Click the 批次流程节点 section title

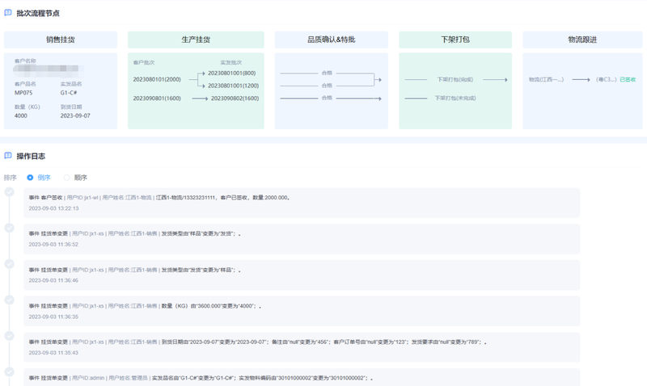38,13
